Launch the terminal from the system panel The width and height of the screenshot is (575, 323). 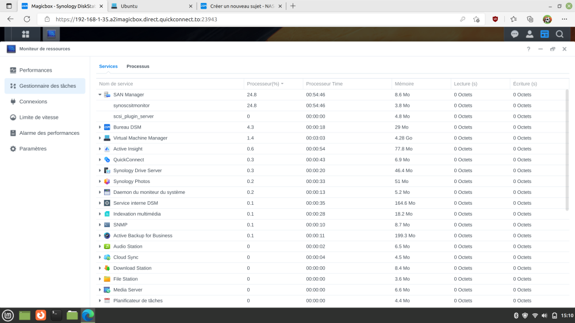click(x=56, y=315)
